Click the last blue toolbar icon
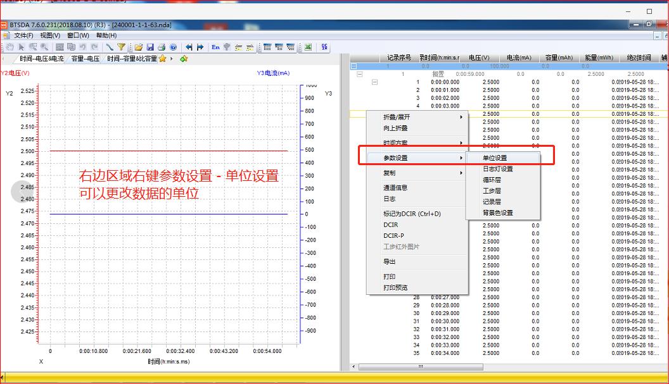Viewport: 669px width, 384px height. click(324, 47)
